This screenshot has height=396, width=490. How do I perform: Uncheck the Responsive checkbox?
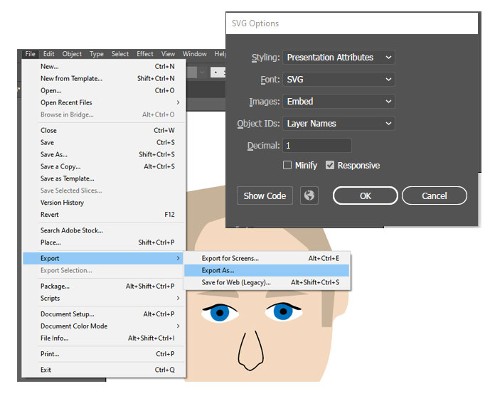tap(330, 165)
